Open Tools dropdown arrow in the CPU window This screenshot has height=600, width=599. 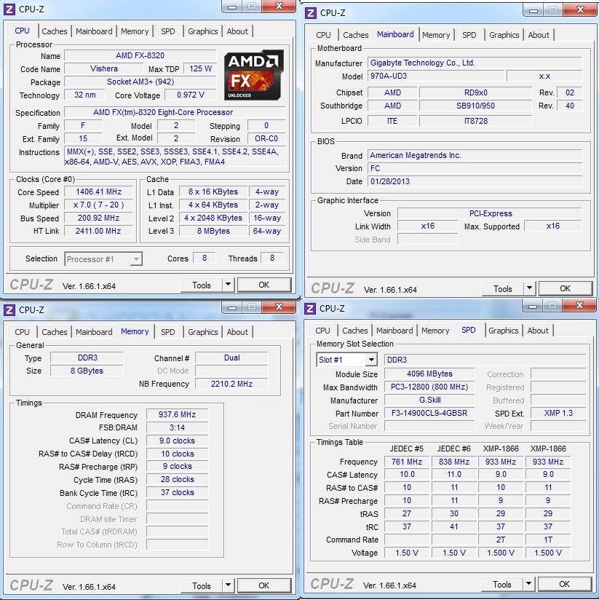coord(228,285)
